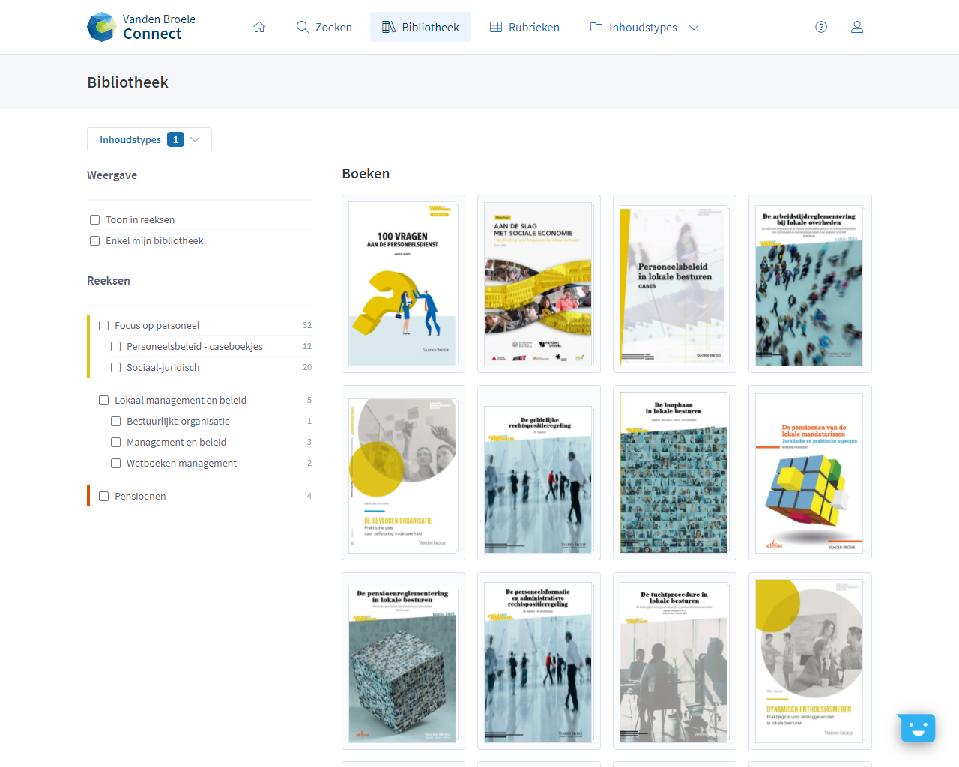Open the help question mark icon
959x767 pixels.
(821, 26)
